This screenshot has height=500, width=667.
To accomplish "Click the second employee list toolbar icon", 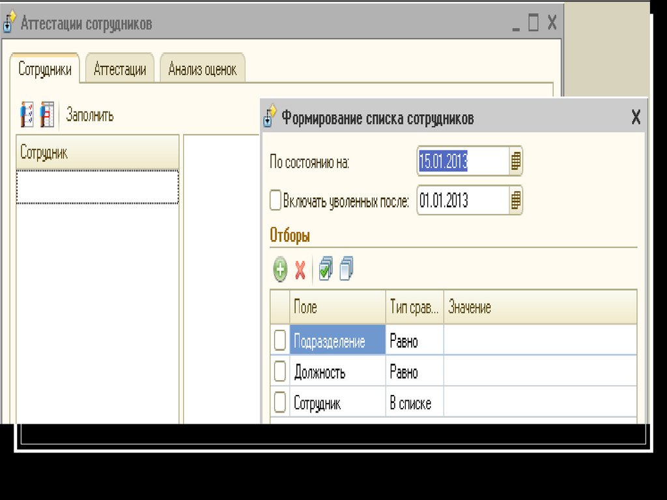I will coord(47,115).
